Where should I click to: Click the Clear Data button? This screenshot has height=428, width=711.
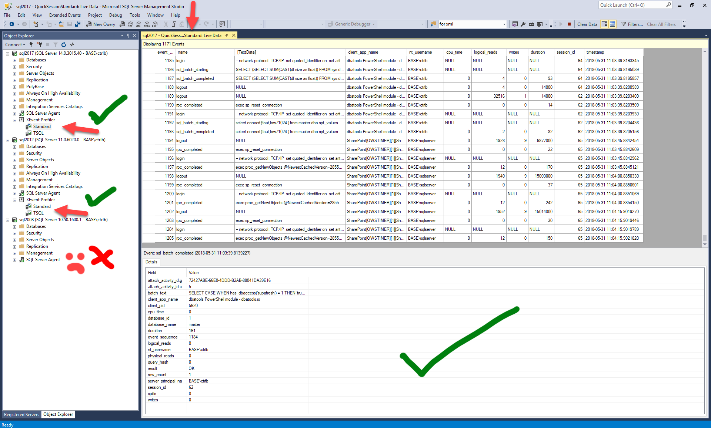tap(587, 24)
